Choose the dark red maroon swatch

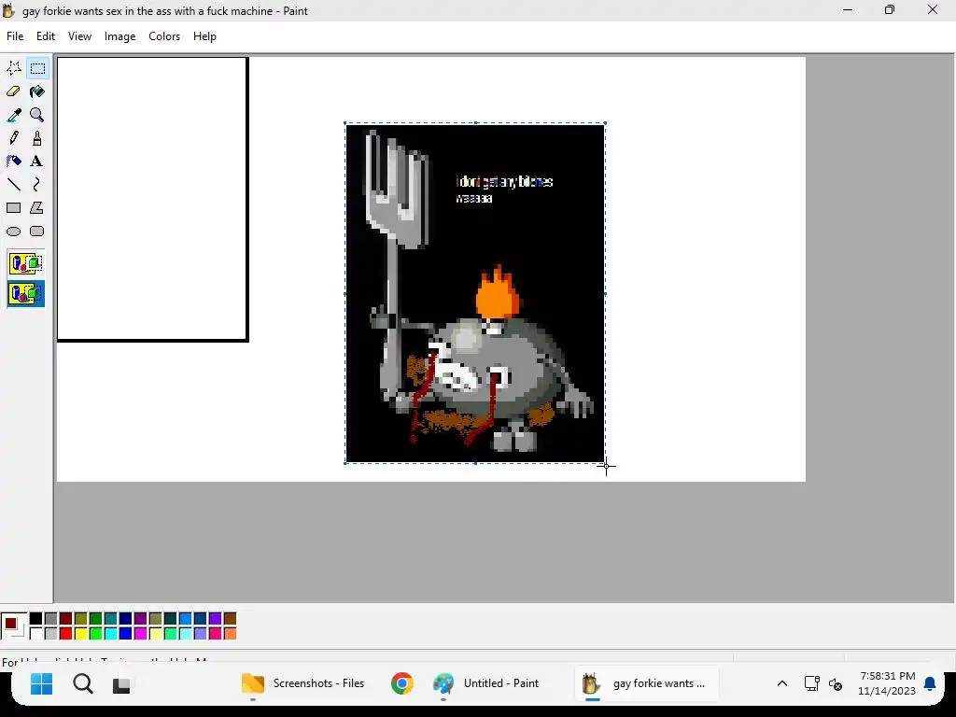pos(66,619)
